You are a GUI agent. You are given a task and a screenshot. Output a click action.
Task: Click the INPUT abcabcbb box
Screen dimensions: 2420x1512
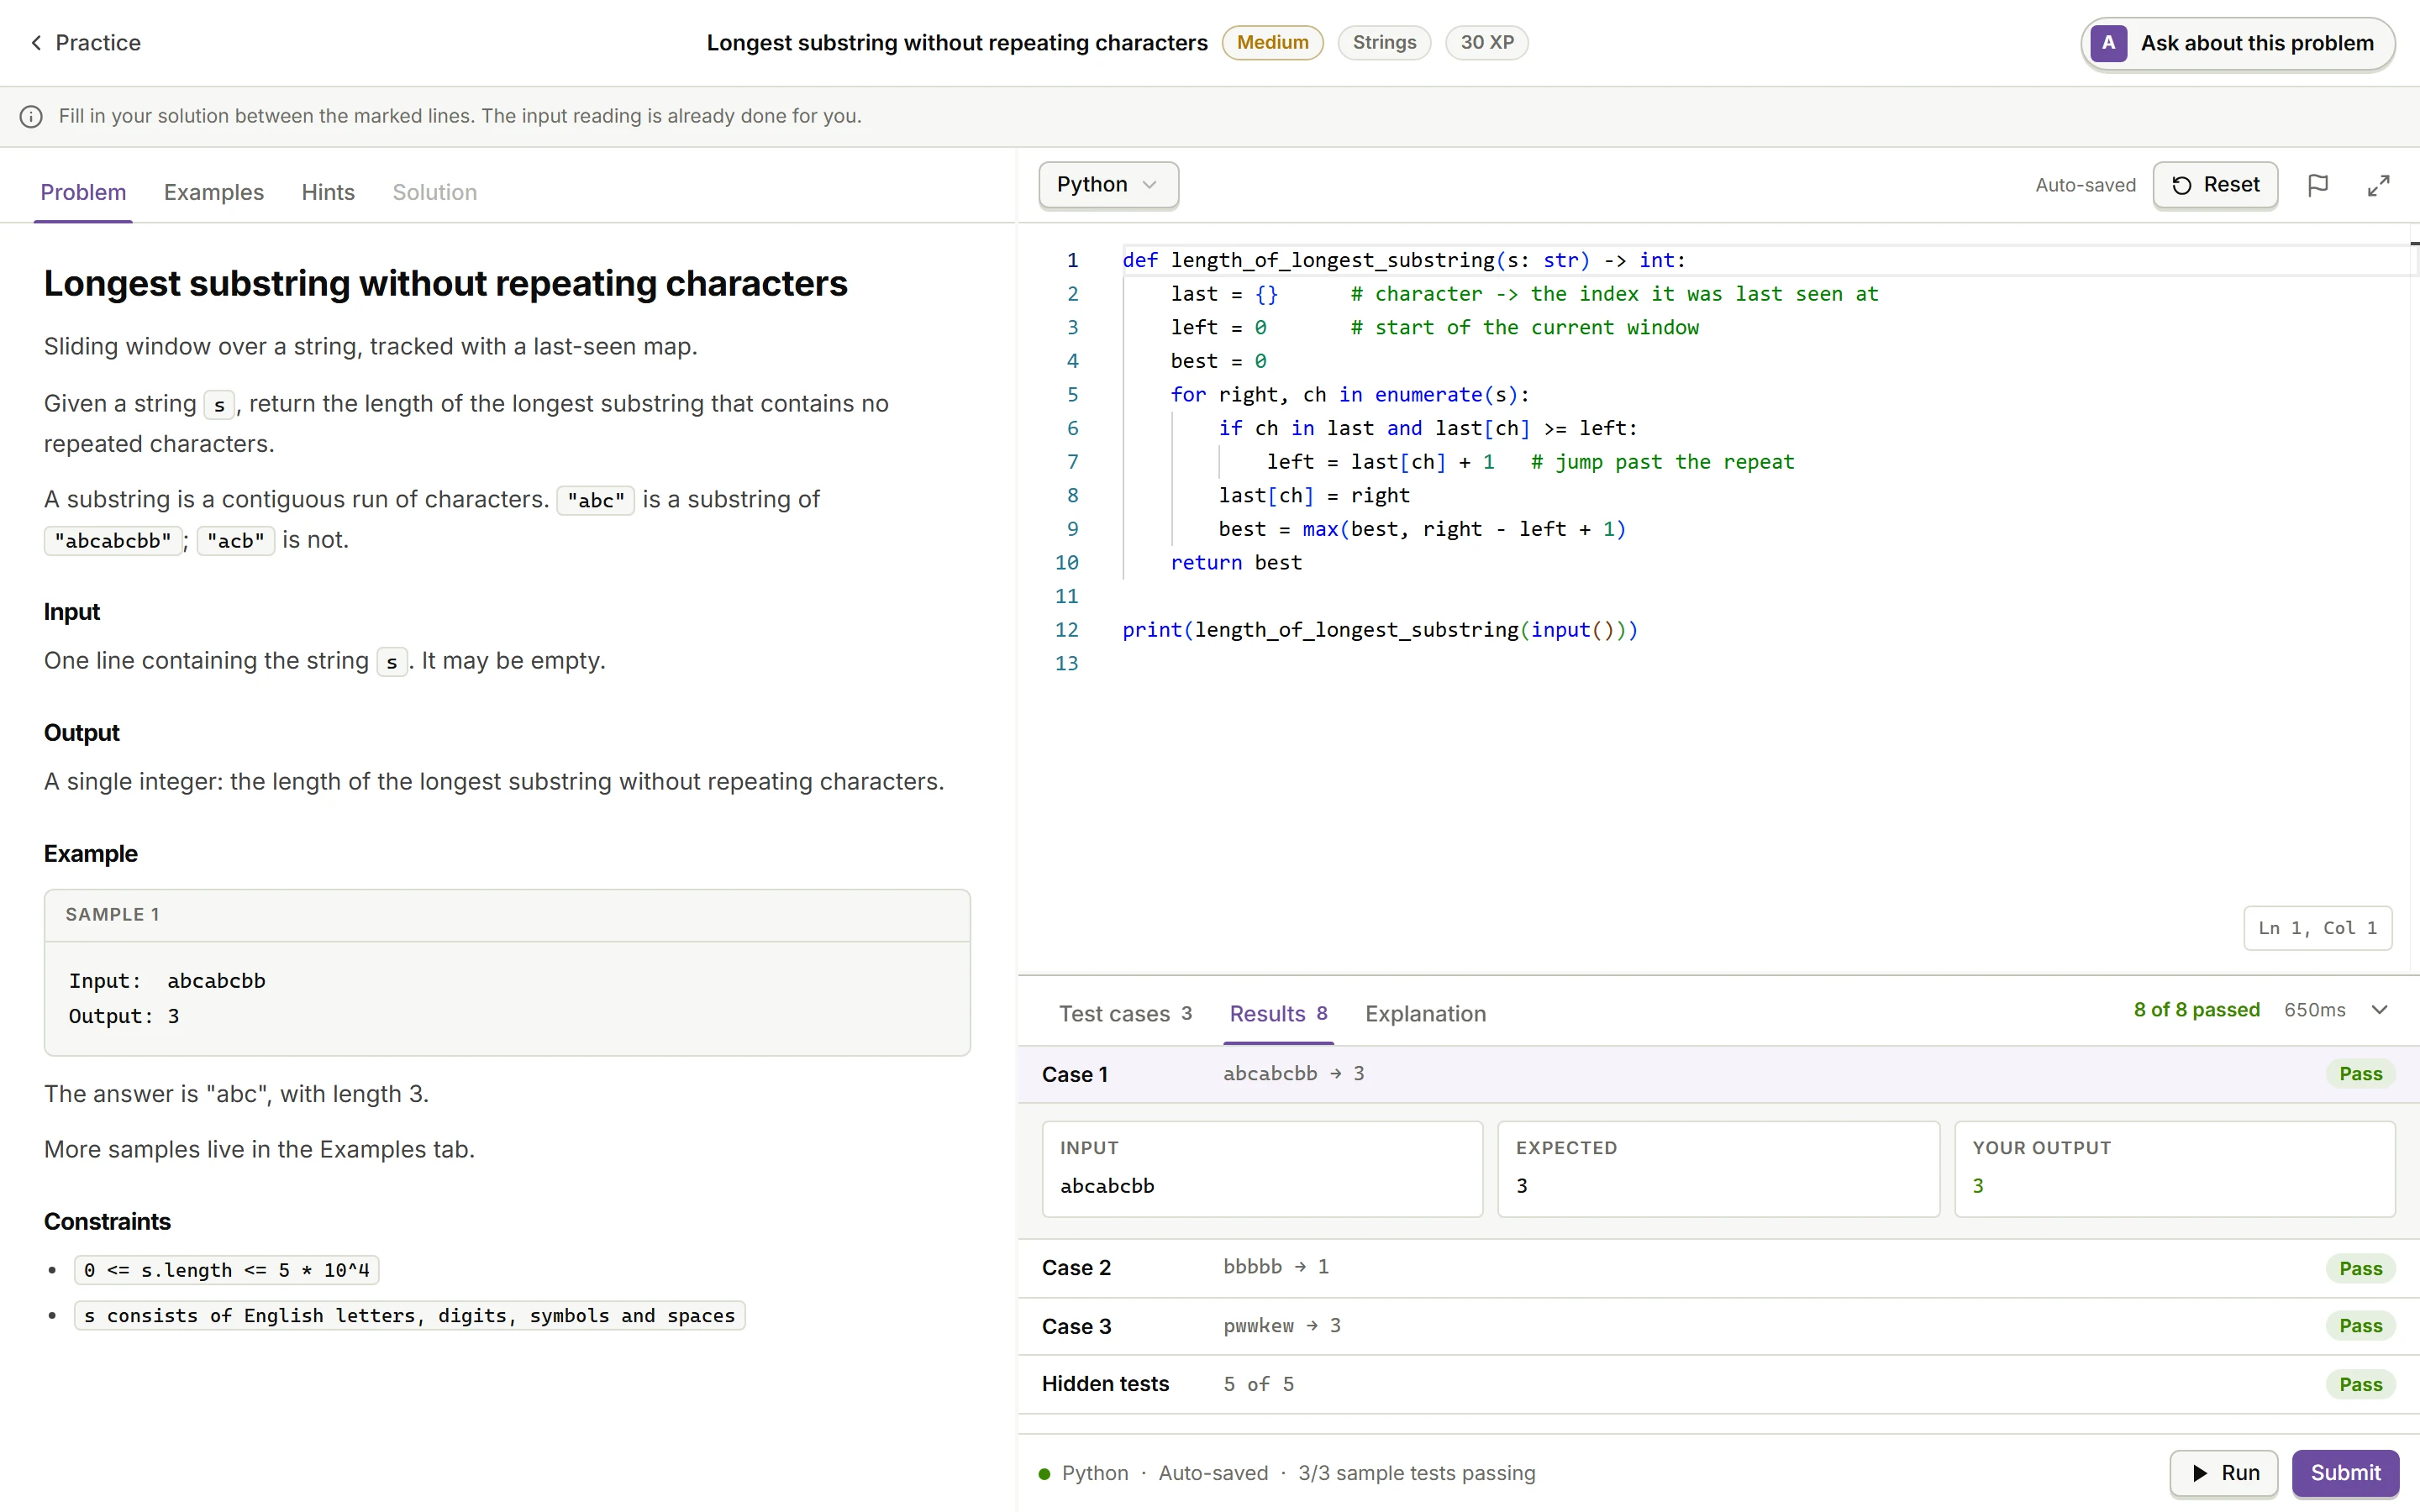[x=1262, y=1169]
